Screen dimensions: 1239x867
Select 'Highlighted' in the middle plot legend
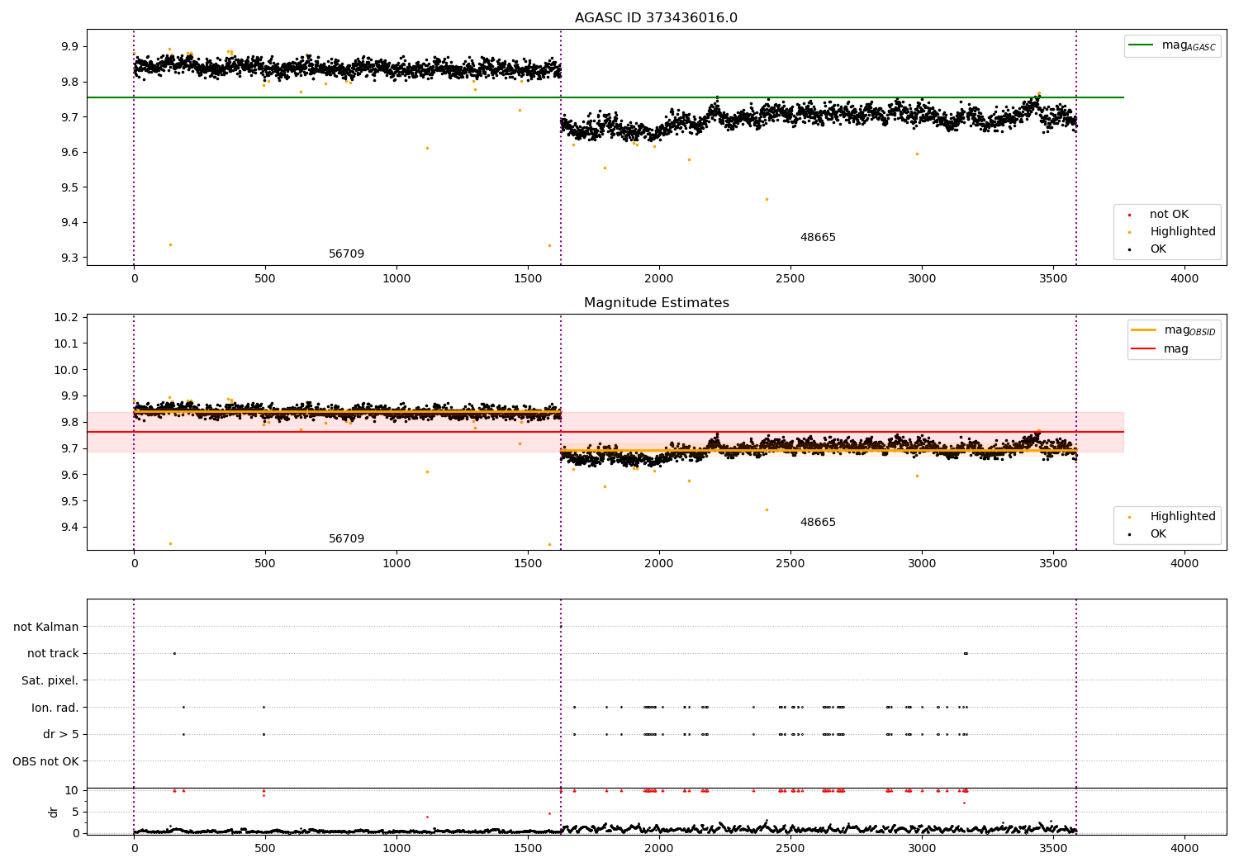click(1183, 517)
